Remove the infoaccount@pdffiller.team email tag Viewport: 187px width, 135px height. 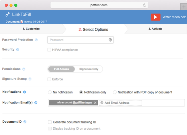click(x=95, y=103)
